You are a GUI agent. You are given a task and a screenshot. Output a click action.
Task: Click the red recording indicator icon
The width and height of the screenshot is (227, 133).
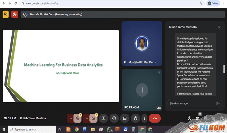14,14
